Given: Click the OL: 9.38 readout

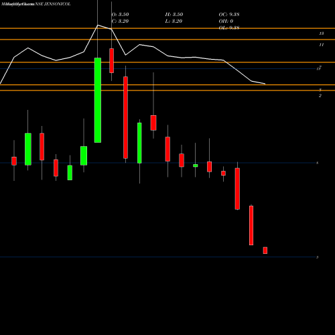Looking at the screenshot, I should point(229,27).
